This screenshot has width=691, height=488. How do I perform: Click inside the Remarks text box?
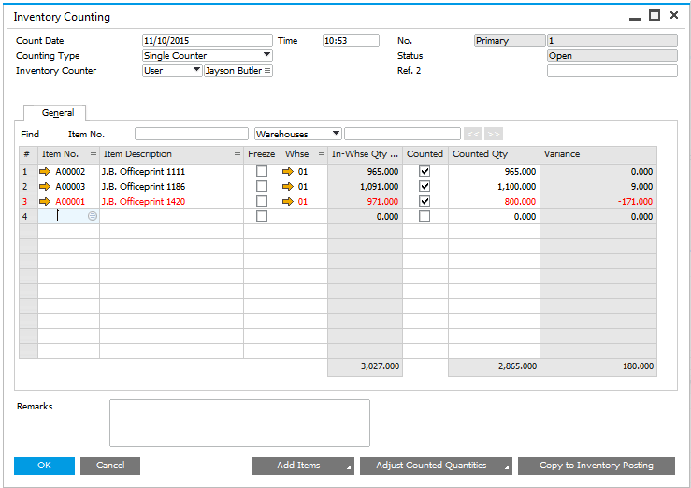tap(239, 423)
